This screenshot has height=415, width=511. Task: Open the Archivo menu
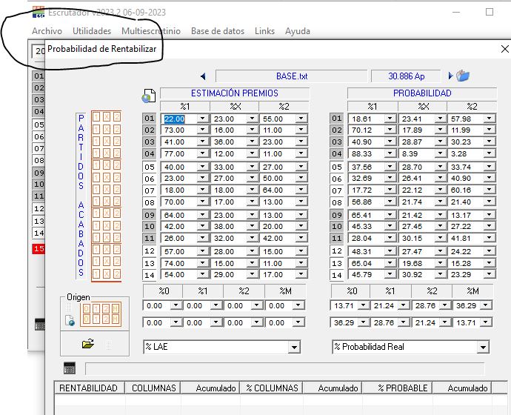(47, 31)
